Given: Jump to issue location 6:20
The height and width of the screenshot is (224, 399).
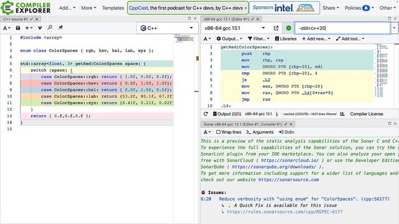Looking at the screenshot, I should [206, 199].
